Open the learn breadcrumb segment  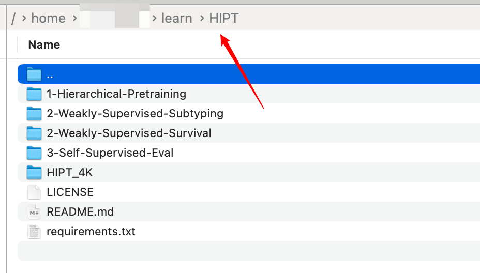click(x=176, y=19)
